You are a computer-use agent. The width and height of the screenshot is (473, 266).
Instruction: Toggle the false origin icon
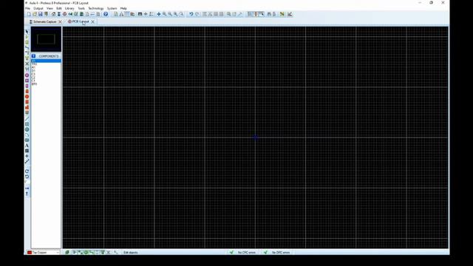(146, 14)
